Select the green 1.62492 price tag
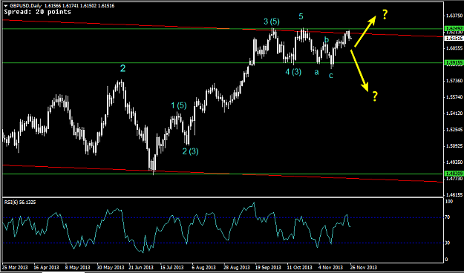This screenshot has width=464, height=273. click(454, 29)
